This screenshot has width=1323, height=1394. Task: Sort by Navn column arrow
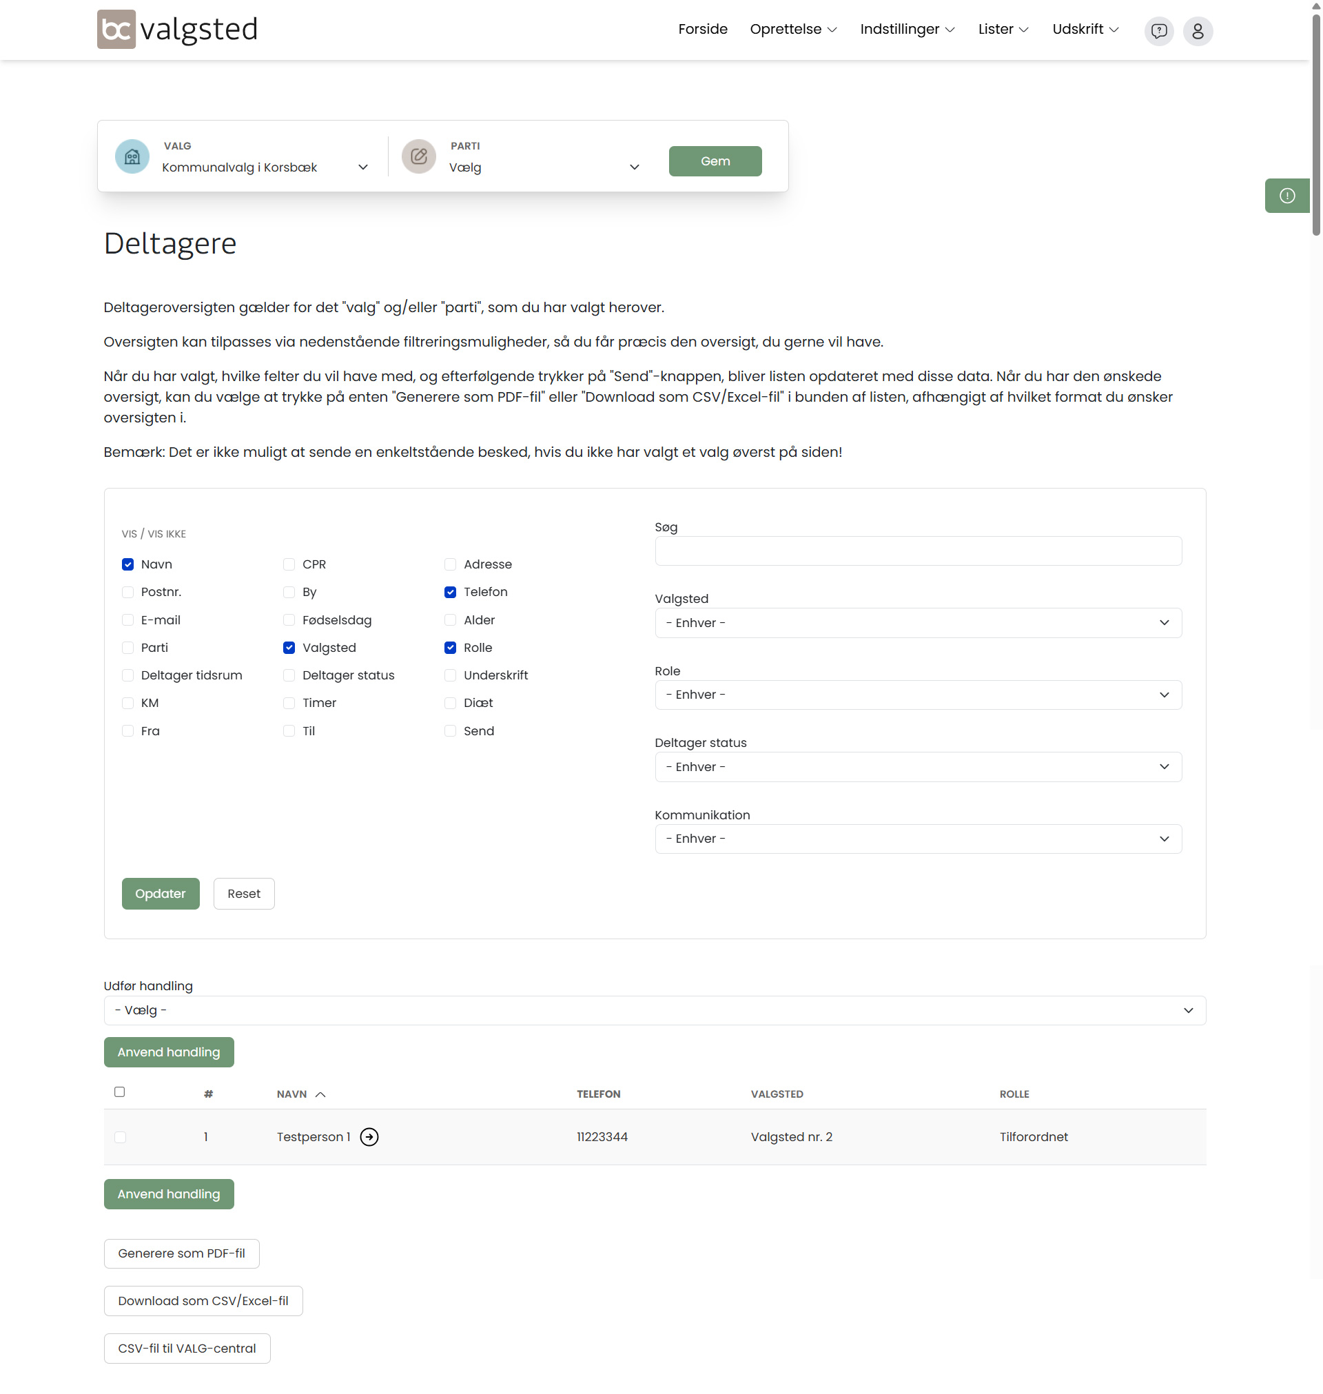coord(320,1094)
